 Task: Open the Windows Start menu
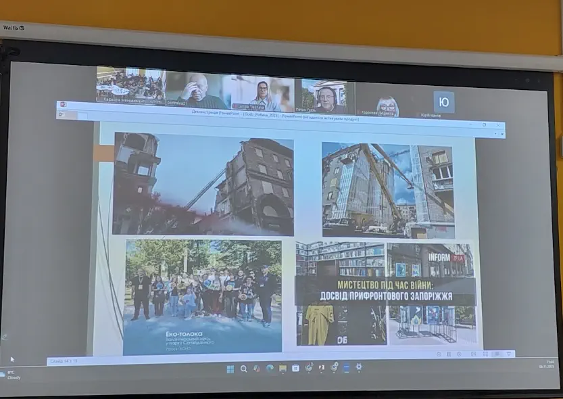(230, 369)
